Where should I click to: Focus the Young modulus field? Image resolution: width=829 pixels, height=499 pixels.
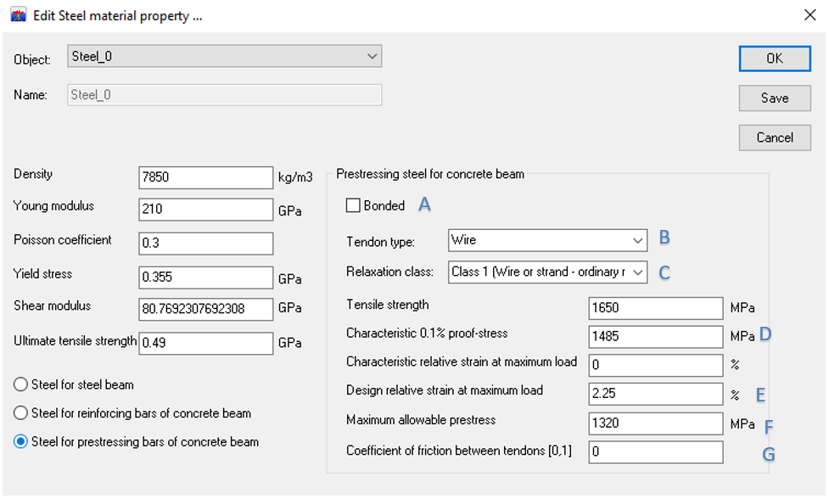(x=205, y=210)
